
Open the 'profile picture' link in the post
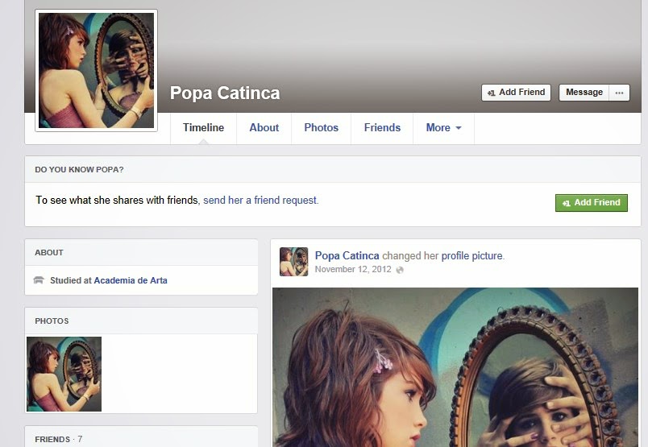(x=472, y=256)
